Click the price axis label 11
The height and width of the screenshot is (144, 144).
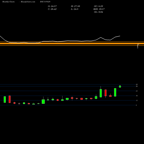point(137,101)
